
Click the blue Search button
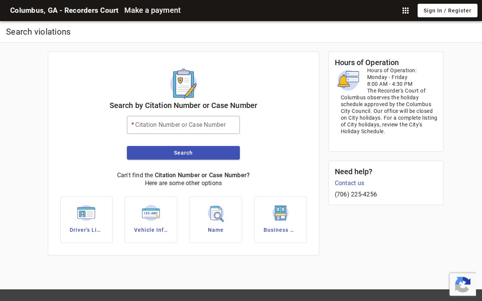point(183,153)
